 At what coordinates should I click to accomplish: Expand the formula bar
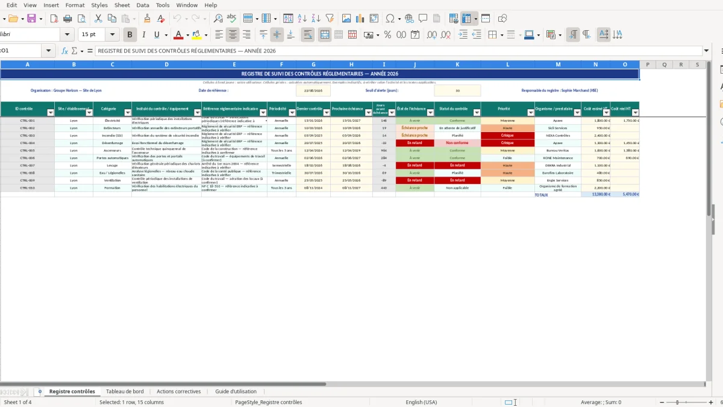click(x=707, y=51)
